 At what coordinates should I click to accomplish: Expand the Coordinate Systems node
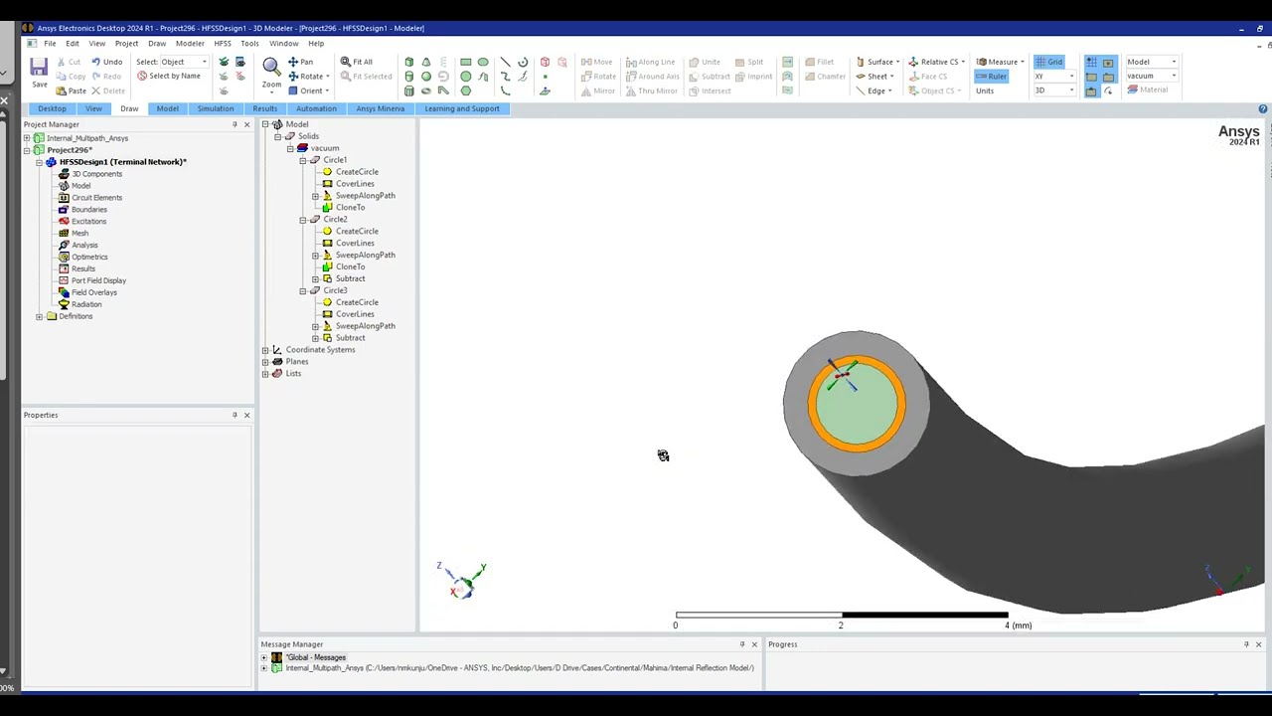coord(265,350)
